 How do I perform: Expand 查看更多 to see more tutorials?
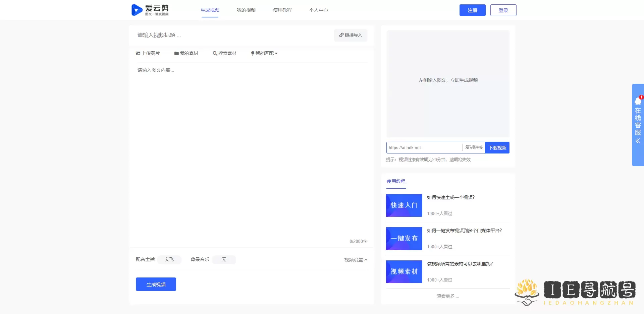click(447, 296)
